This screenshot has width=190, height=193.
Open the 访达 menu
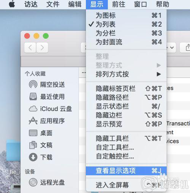31,4
